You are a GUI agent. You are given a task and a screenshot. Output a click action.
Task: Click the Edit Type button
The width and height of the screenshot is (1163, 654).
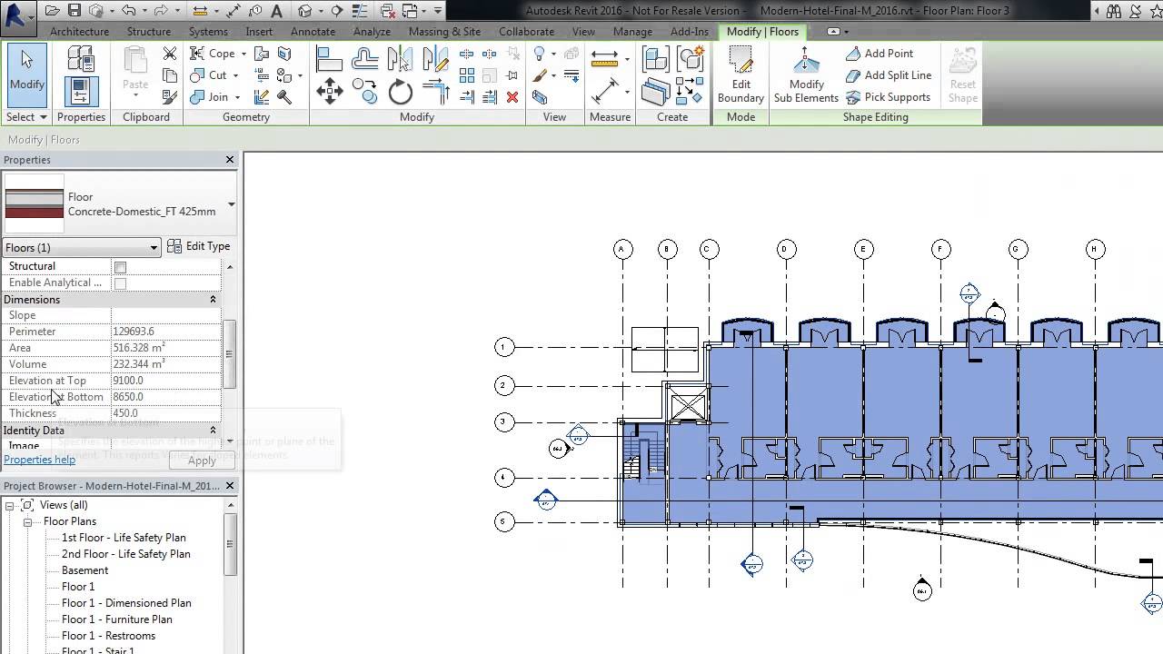pos(199,246)
